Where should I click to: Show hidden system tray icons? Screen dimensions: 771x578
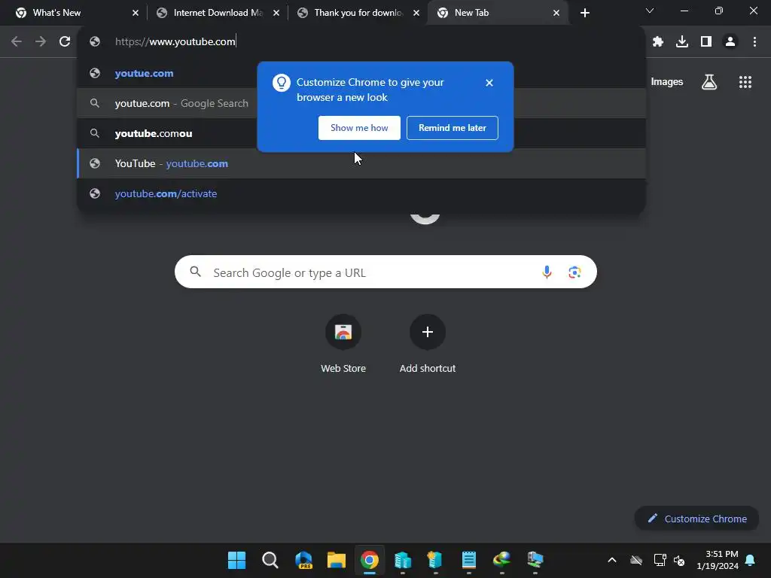click(611, 560)
